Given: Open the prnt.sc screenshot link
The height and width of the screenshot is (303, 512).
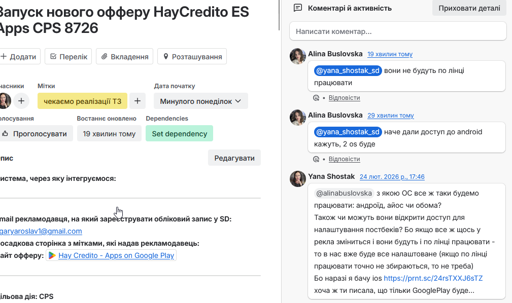Looking at the screenshot, I should 433,278.
